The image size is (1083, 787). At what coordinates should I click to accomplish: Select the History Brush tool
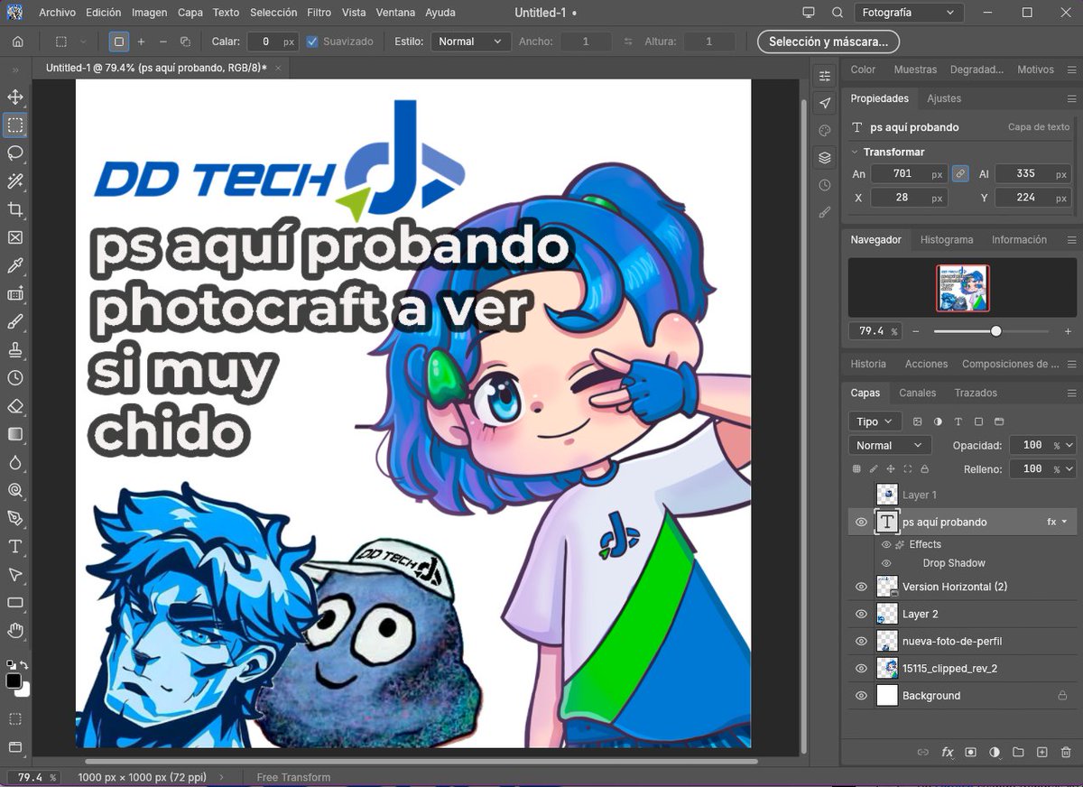pos(15,378)
